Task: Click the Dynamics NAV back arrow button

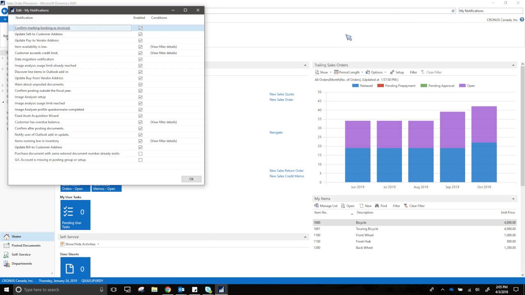Action: click(x=4, y=11)
